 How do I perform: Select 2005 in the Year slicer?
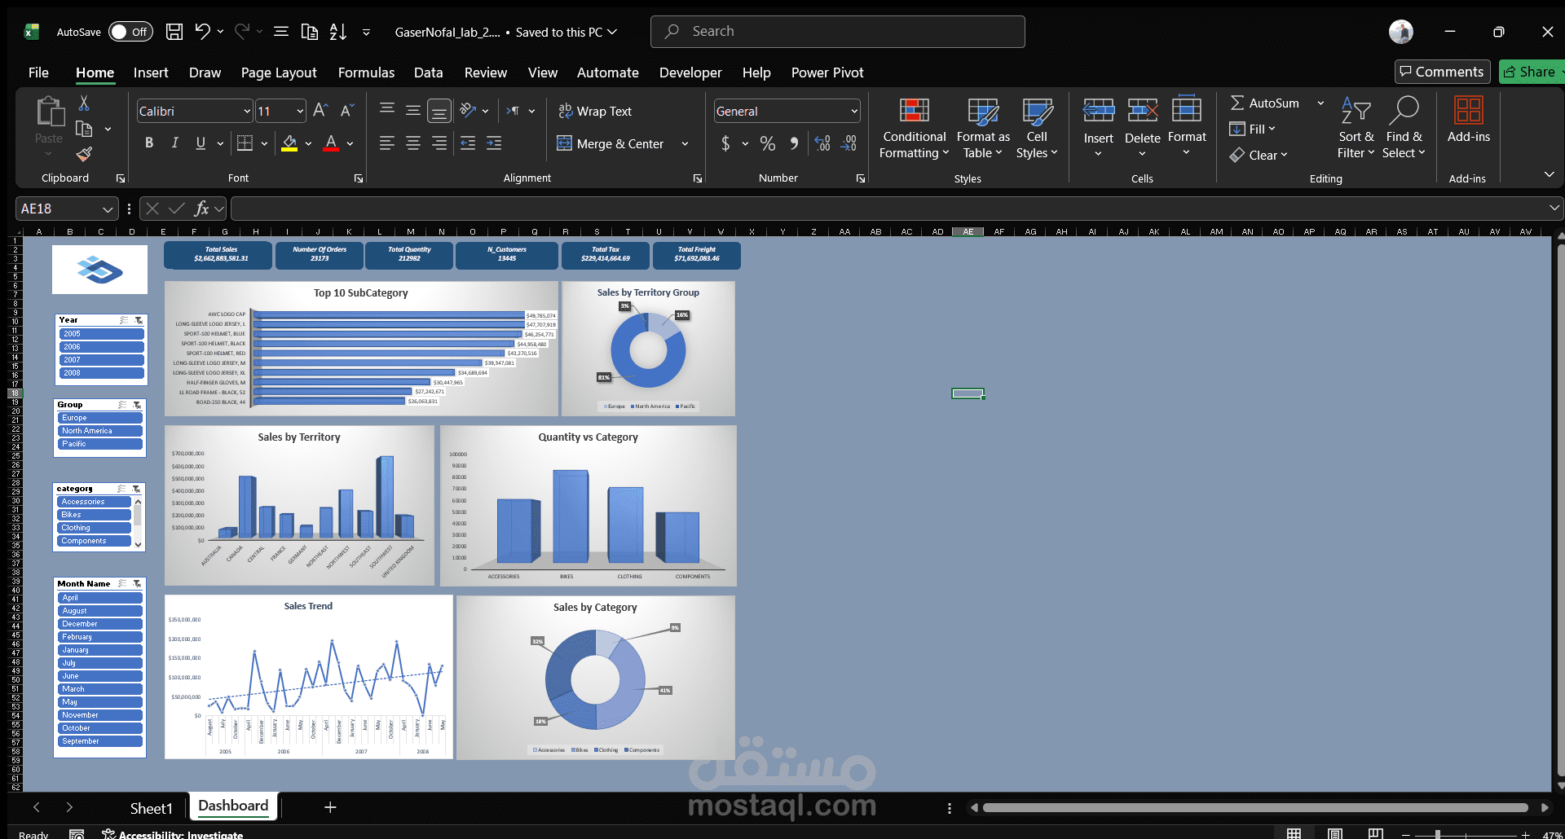coord(101,334)
